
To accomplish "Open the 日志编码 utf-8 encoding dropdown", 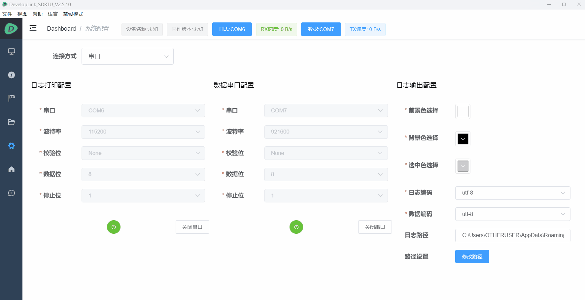I will point(512,193).
